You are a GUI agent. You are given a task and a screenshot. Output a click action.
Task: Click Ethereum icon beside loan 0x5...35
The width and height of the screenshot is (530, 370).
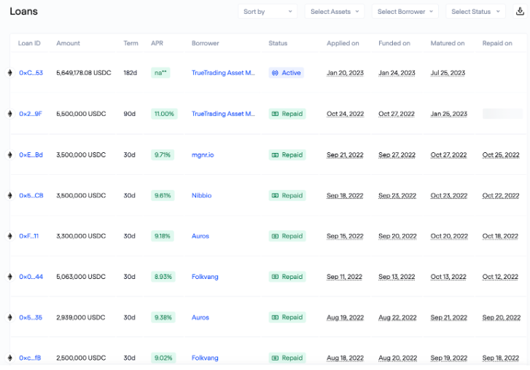9,318
